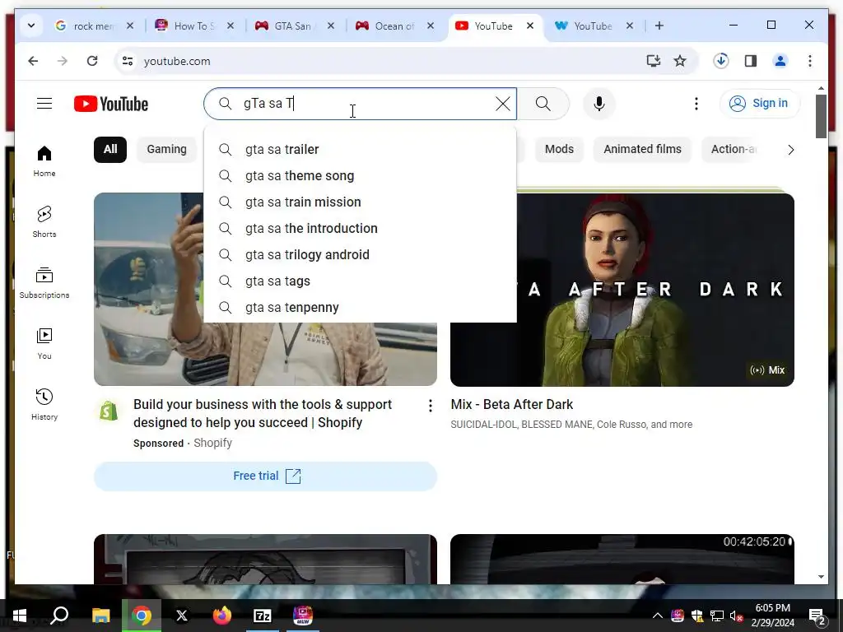Select suggestion 'gta sa trilogy android'
843x632 pixels.
point(361,255)
